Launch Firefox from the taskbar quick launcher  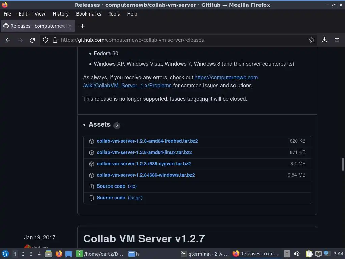(x=59, y=254)
